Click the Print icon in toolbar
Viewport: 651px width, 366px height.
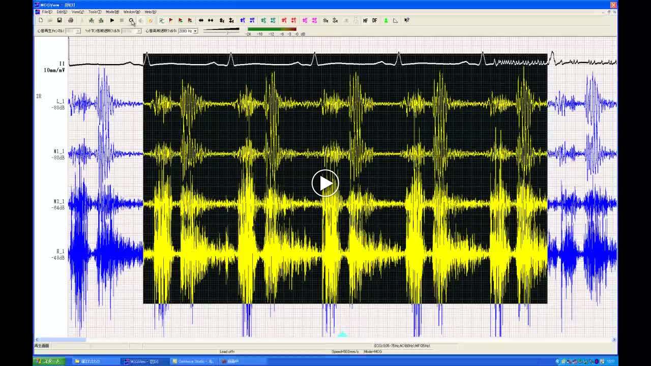click(x=71, y=20)
